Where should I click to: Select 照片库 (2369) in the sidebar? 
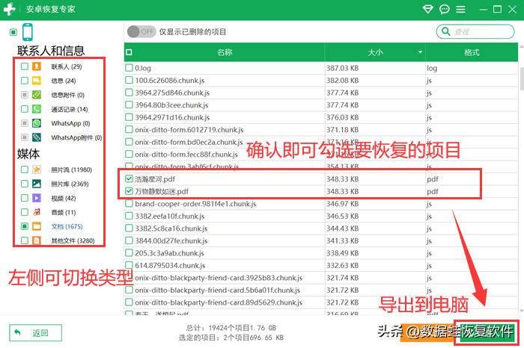[x=69, y=184]
